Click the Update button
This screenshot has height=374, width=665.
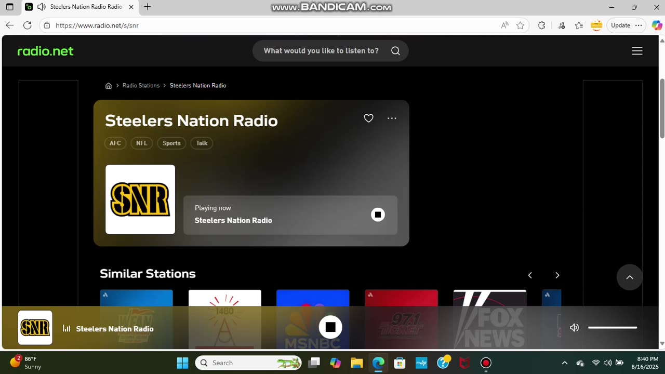coord(620,25)
